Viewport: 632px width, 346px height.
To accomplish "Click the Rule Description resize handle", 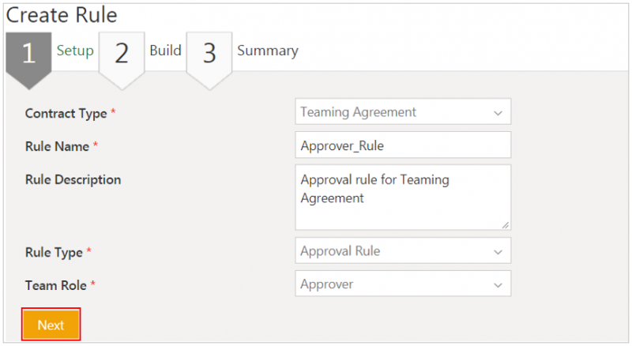I will click(506, 225).
